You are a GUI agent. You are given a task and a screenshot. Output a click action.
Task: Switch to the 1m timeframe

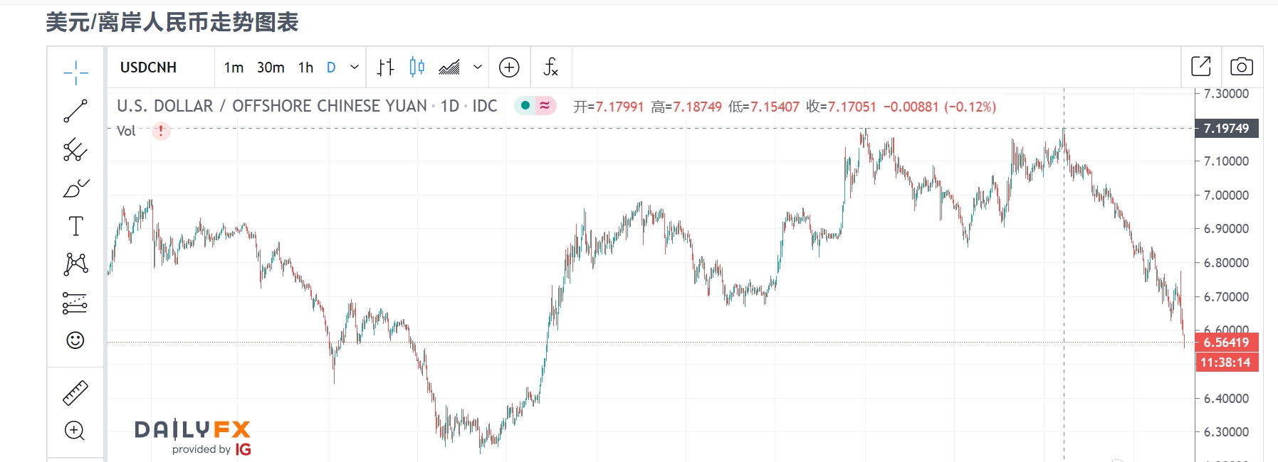tap(234, 68)
